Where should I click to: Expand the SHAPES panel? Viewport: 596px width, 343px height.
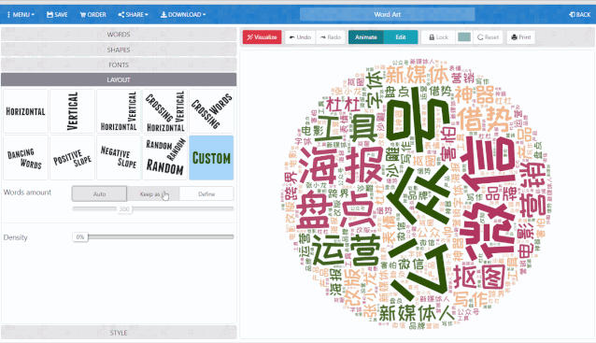tap(119, 50)
